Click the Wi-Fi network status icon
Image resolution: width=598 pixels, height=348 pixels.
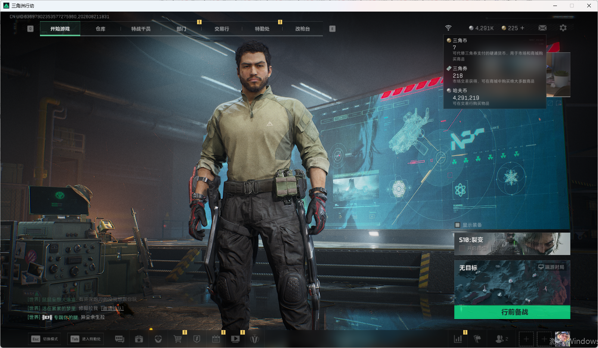tap(448, 28)
